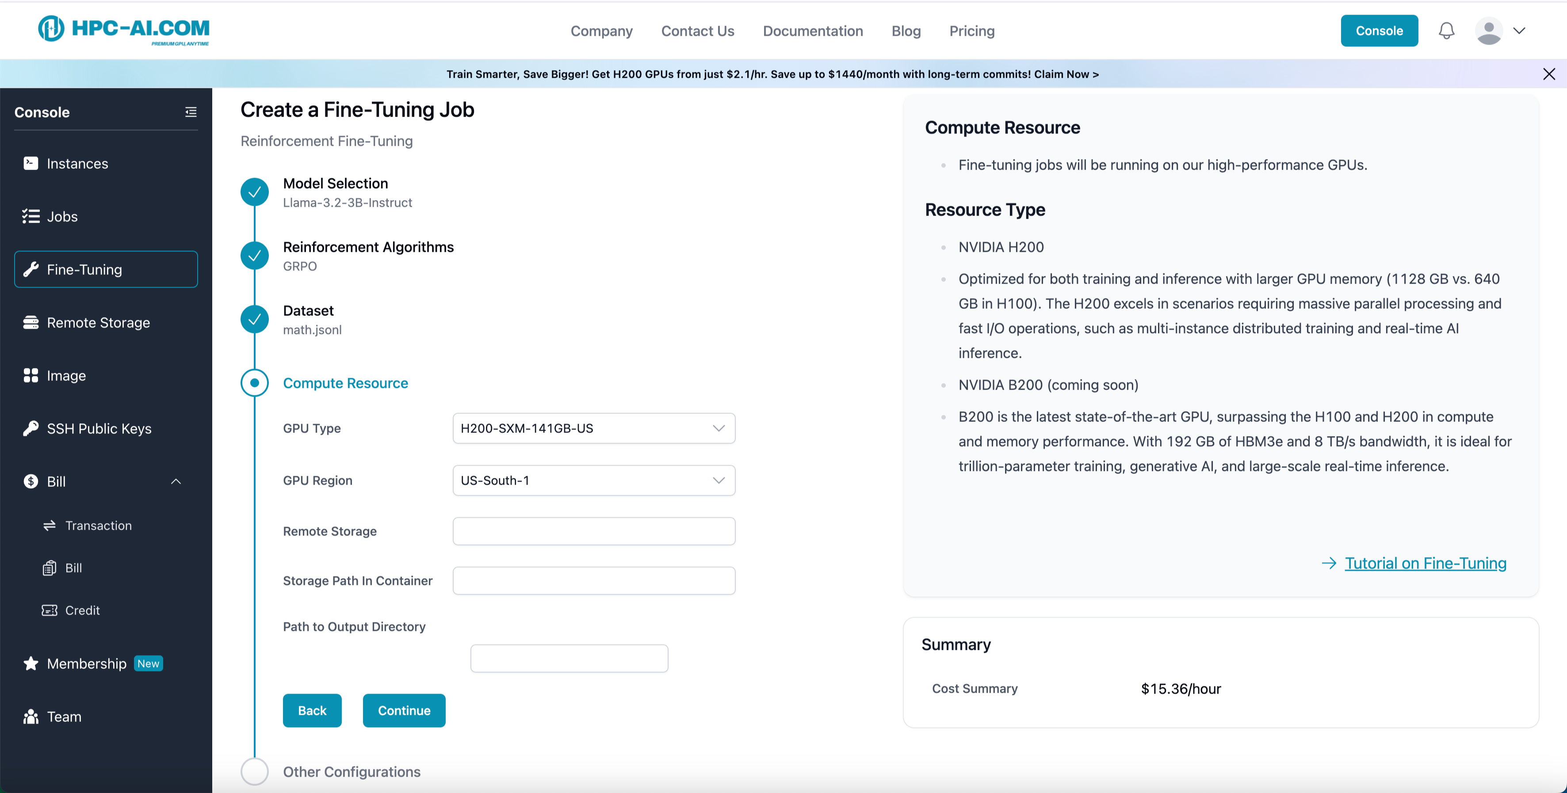
Task: Open the Documentation menu item
Action: point(812,30)
